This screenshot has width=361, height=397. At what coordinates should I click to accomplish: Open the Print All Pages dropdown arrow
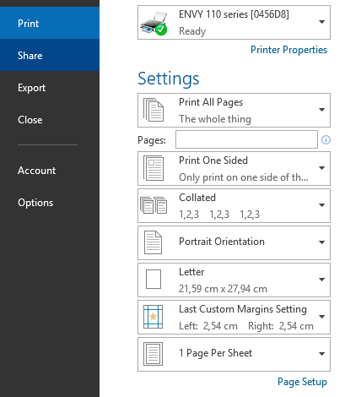pos(322,110)
